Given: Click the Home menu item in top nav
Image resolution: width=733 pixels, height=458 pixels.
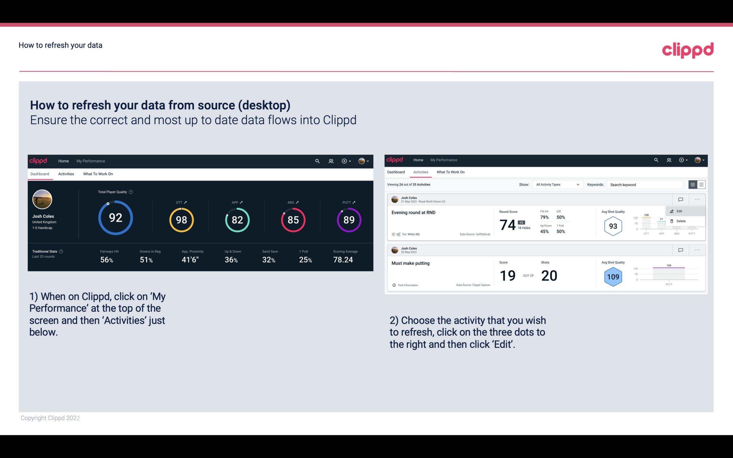Looking at the screenshot, I should (x=62, y=161).
